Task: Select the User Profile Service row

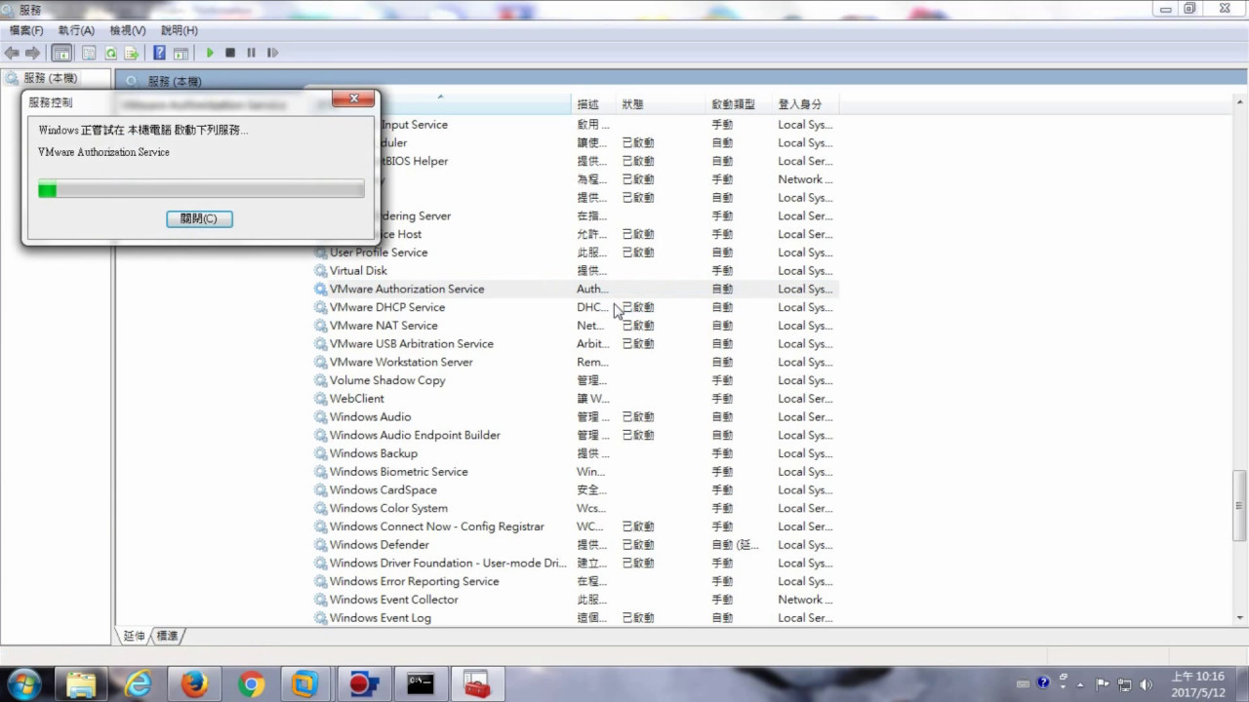Action: pyautogui.click(x=575, y=253)
